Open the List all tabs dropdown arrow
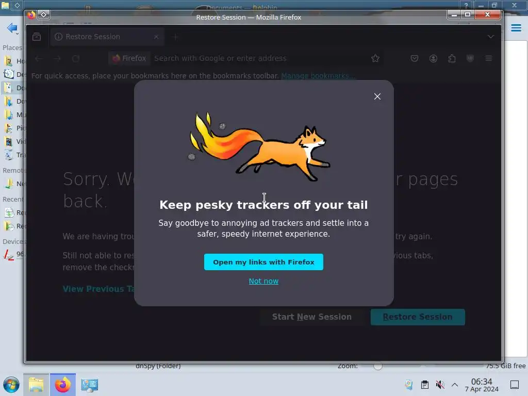The image size is (528, 396). 491,37
